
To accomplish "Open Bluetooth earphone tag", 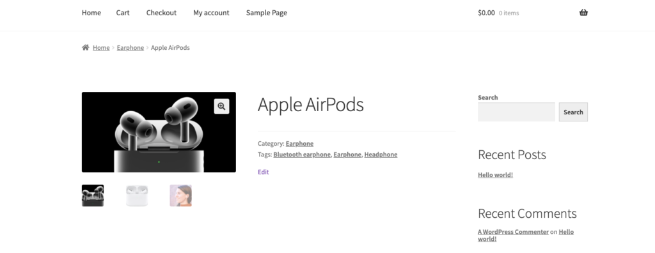I will (302, 155).
